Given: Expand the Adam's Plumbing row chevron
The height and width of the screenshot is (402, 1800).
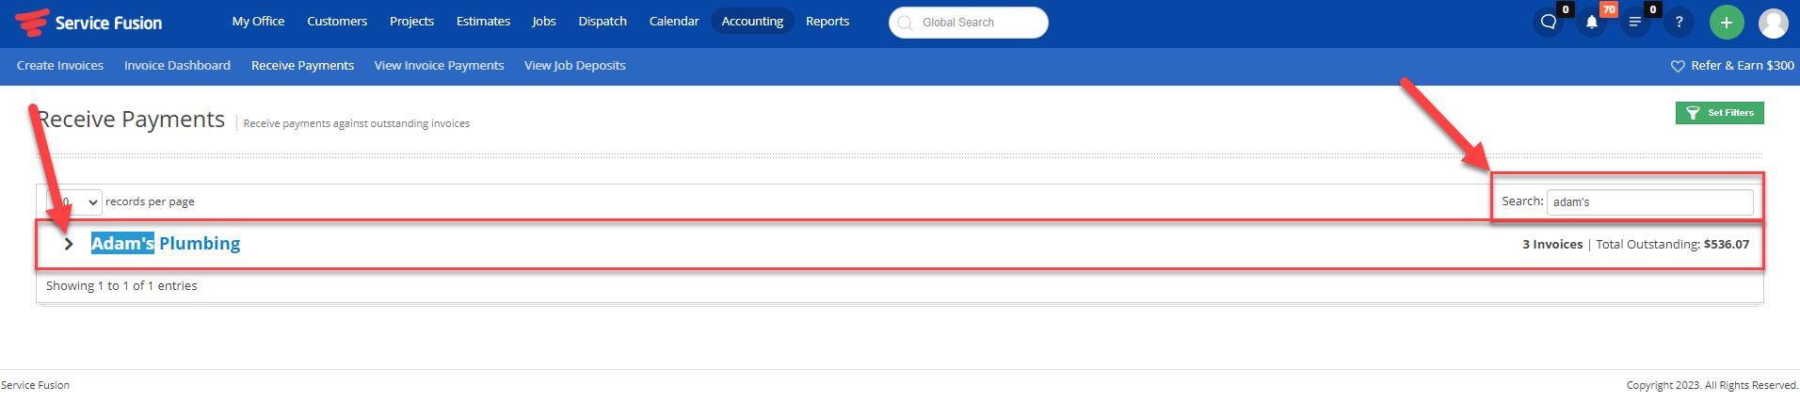Looking at the screenshot, I should click(x=69, y=244).
